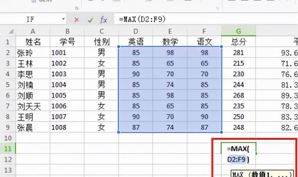Viewport: 298px width, 177px height.
Task: Select the highlighted column G header
Action: coord(238,31)
